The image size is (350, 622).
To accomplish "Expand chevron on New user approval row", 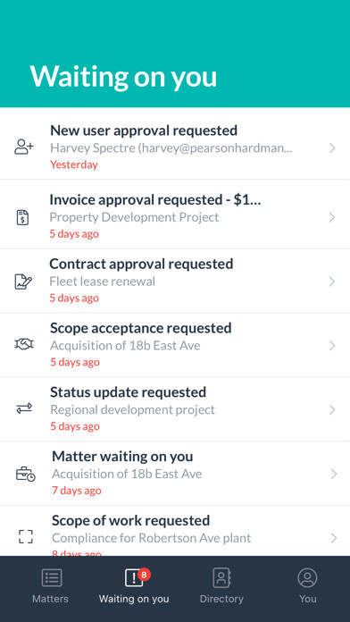I will (332, 148).
